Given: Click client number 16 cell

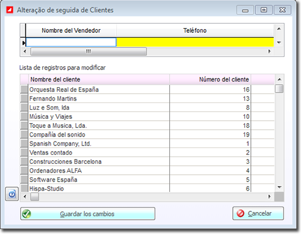Looking at the screenshot, I should (210, 90).
